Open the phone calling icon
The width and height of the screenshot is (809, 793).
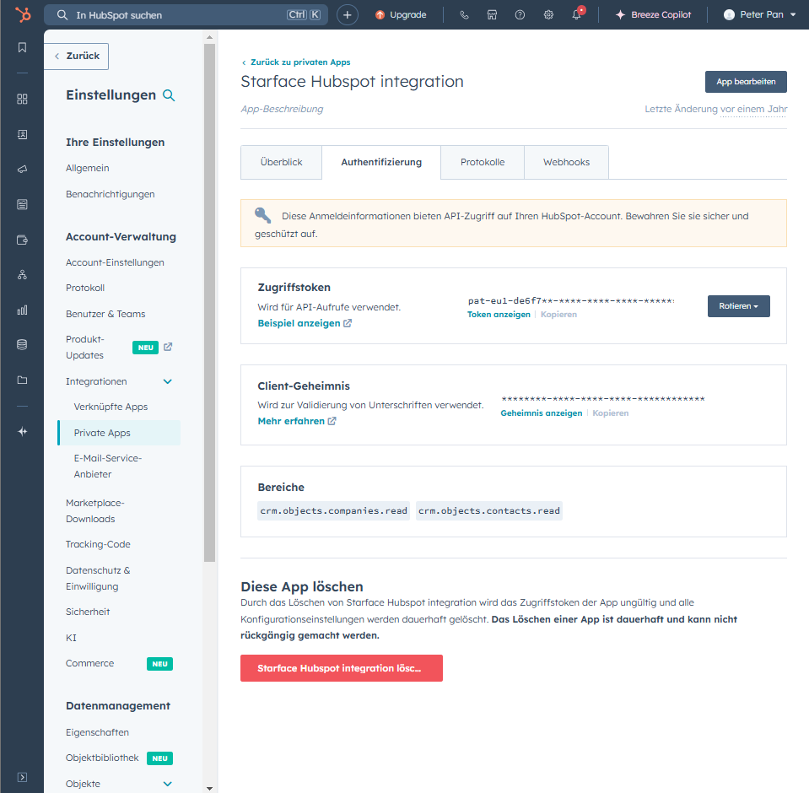(x=465, y=15)
